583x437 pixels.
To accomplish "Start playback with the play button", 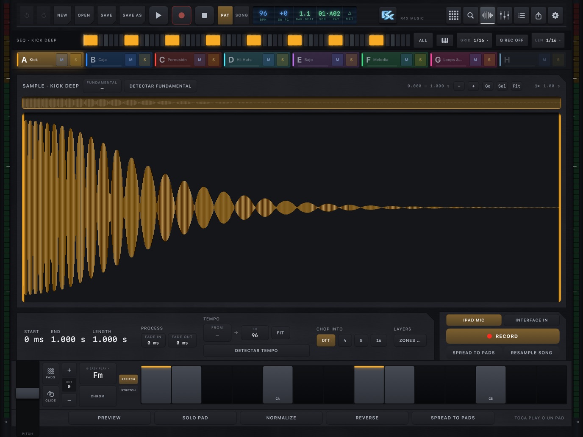I will pyautogui.click(x=158, y=15).
